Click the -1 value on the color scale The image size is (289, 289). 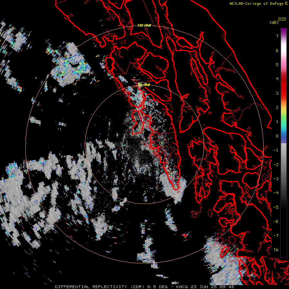[276, 150]
